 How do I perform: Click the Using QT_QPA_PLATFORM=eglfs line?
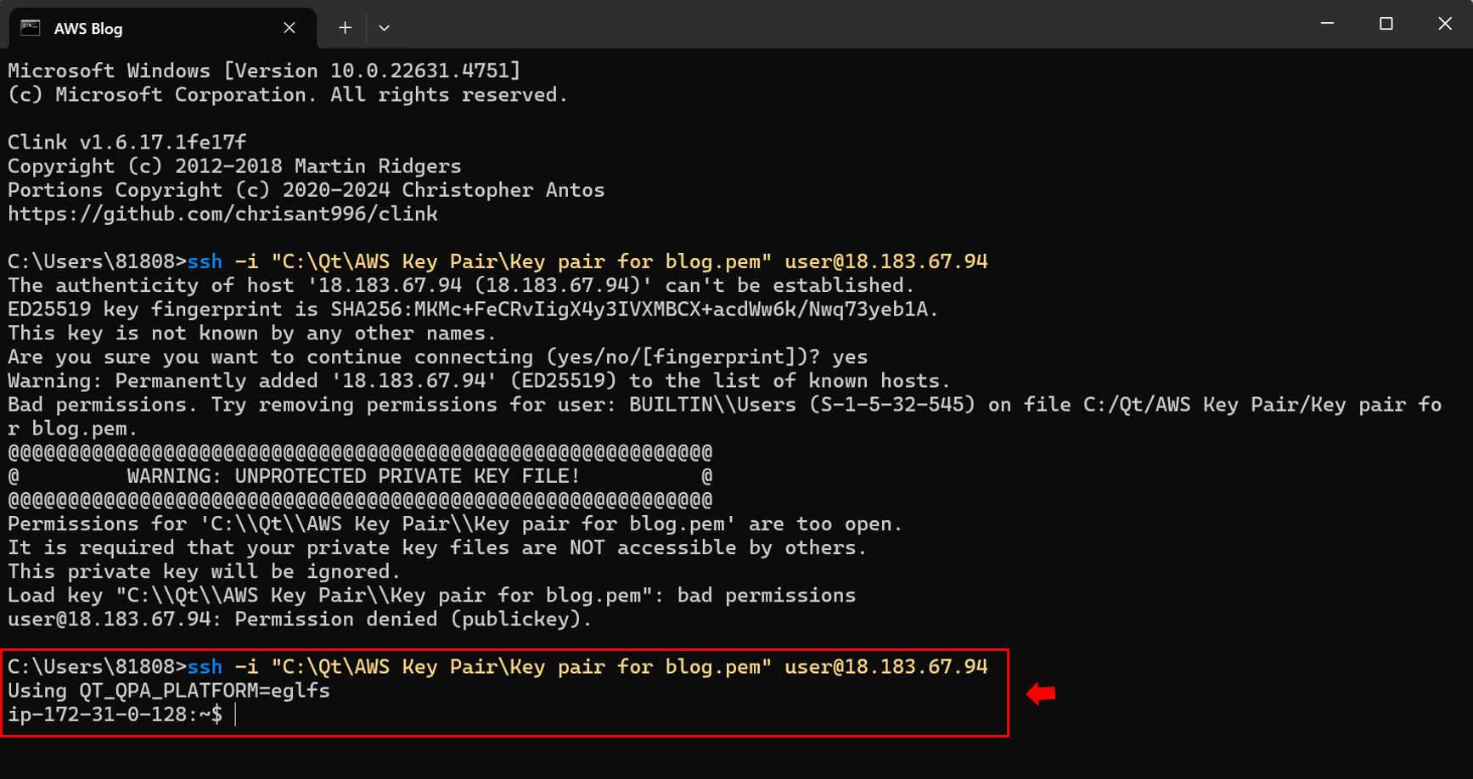[168, 691]
